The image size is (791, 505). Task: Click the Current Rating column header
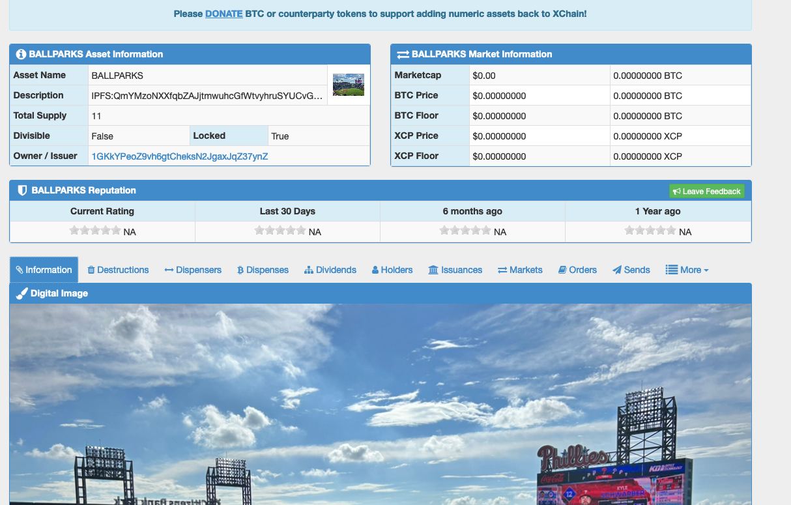102,211
